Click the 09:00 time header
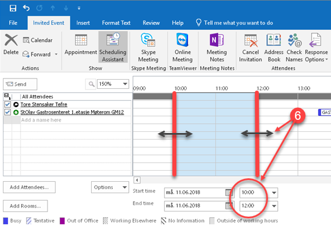 (140, 88)
